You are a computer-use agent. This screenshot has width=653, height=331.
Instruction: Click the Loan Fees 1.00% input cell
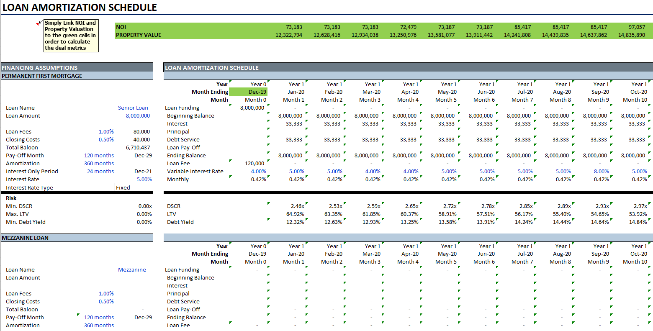(x=106, y=131)
